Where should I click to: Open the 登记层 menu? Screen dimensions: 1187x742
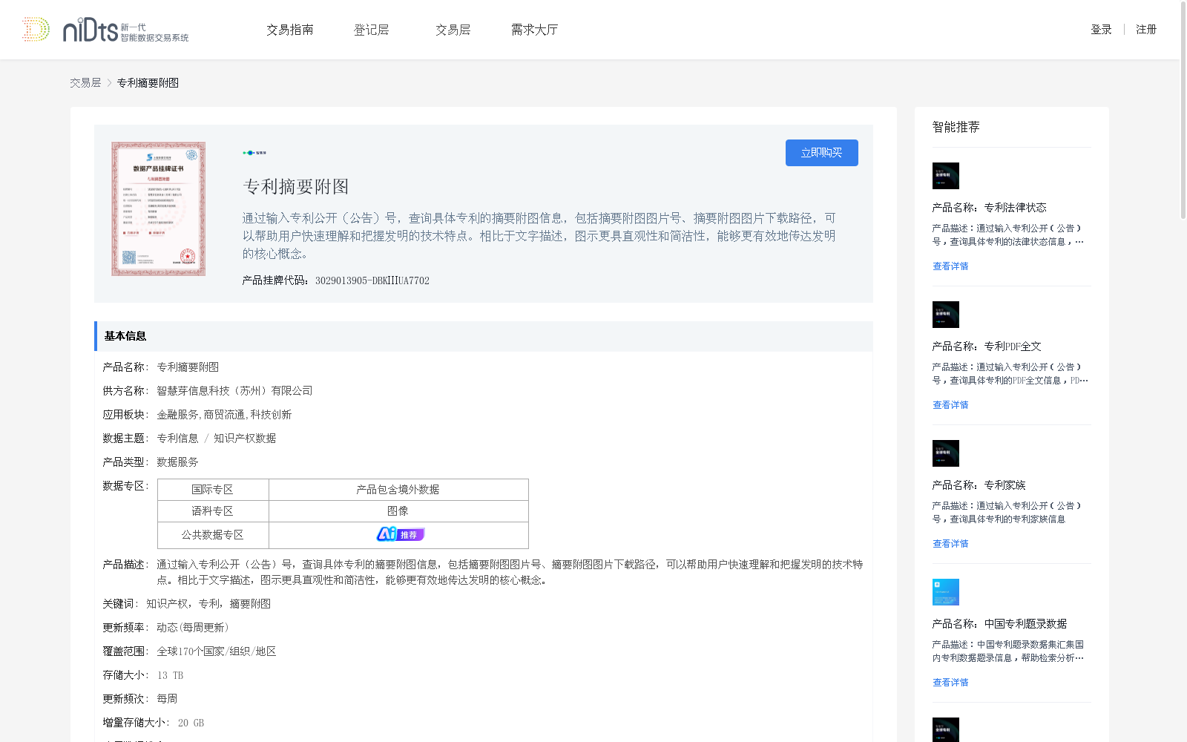pyautogui.click(x=372, y=30)
